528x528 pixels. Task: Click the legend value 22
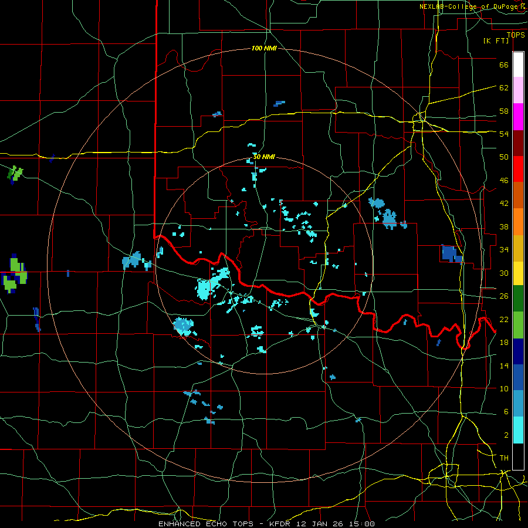pos(504,319)
